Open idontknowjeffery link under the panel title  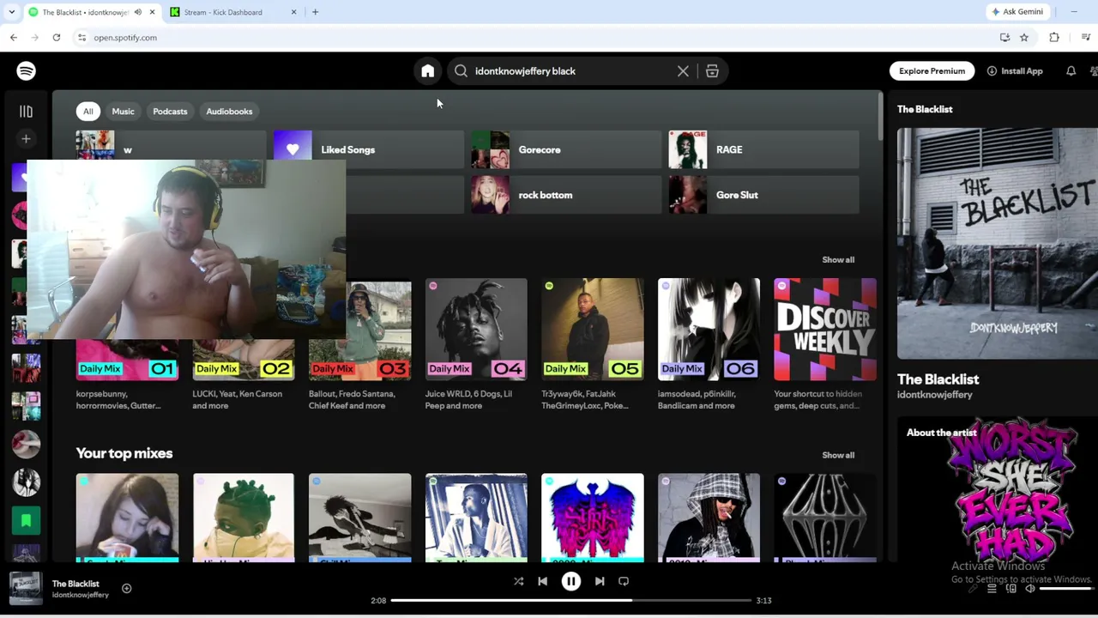click(934, 395)
